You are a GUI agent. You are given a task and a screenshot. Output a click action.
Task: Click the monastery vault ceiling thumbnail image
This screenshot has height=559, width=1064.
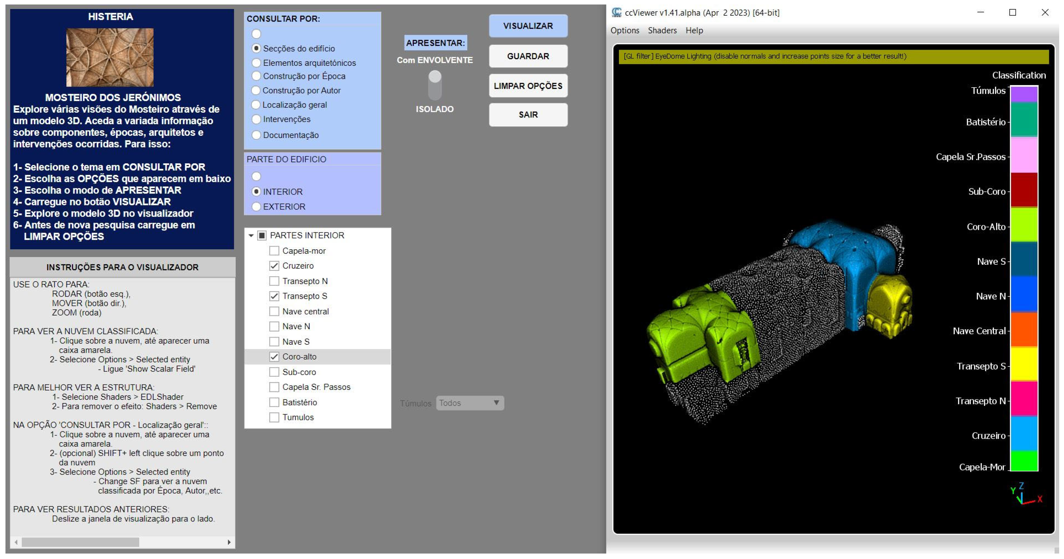tap(110, 57)
